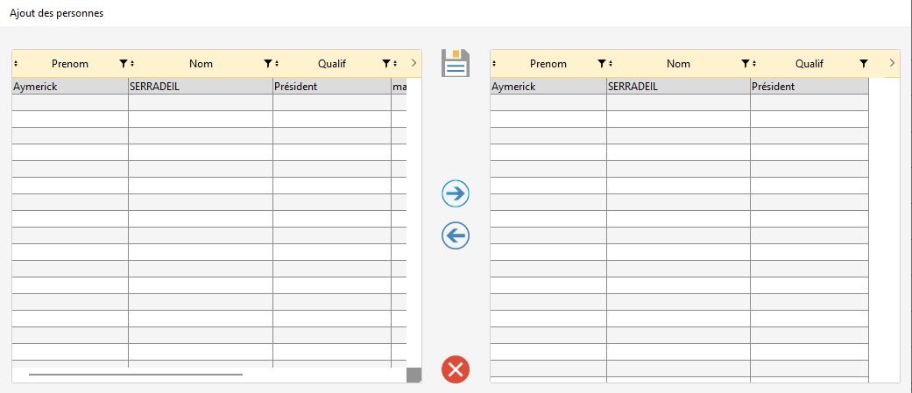Viewport: 912px width, 393px height.
Task: Click the red X cancel button
Action: 455,369
